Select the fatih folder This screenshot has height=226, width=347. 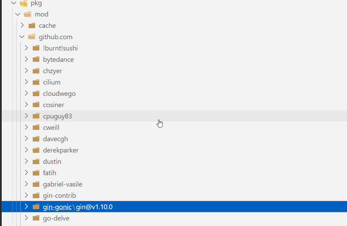click(50, 172)
